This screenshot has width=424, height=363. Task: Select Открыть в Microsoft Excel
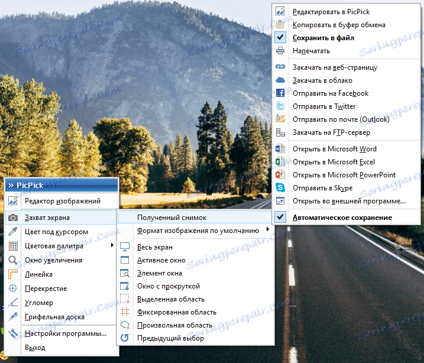pyautogui.click(x=347, y=161)
